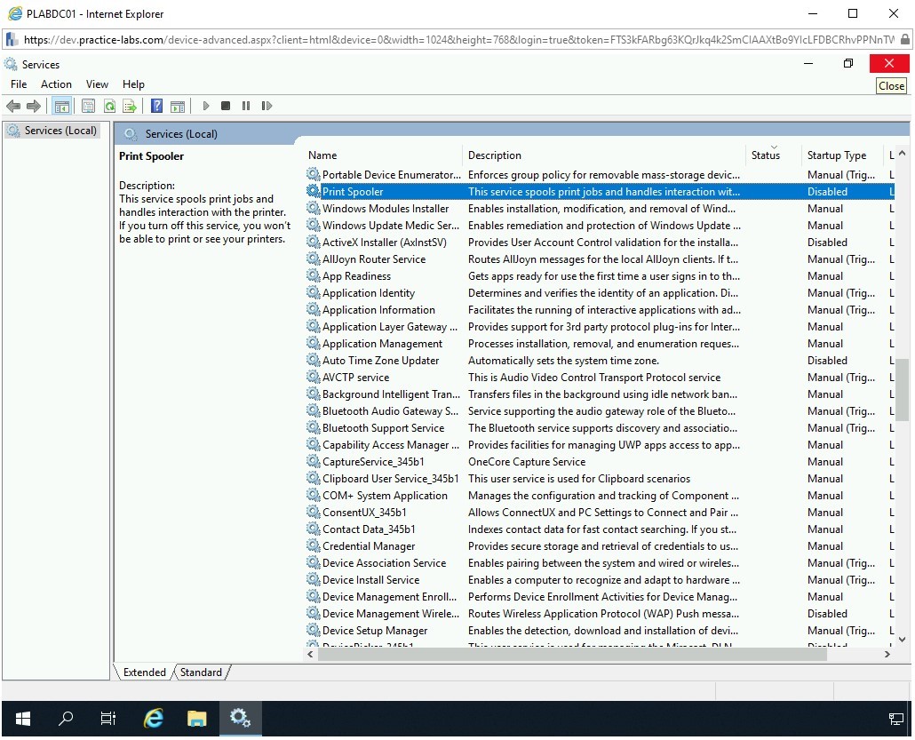Click the Restart Service toolbar icon
The image size is (915, 740).
click(x=267, y=106)
